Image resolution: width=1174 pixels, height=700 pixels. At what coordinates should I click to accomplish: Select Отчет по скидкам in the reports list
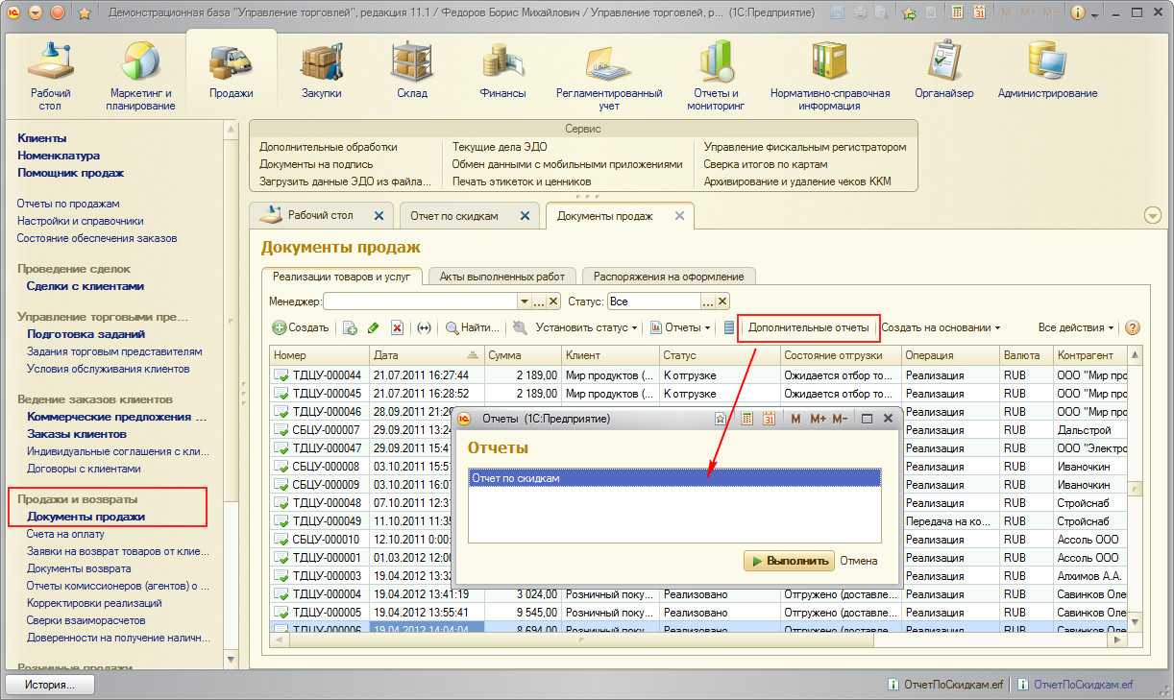pos(674,478)
